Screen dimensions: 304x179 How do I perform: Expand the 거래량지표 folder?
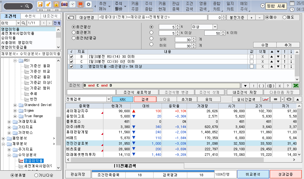coord(9,122)
